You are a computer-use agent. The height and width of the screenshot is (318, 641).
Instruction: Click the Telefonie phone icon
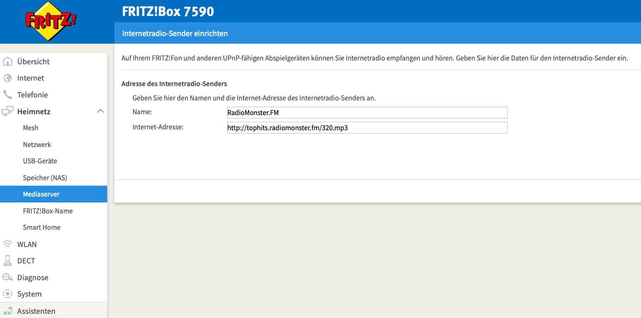8,95
